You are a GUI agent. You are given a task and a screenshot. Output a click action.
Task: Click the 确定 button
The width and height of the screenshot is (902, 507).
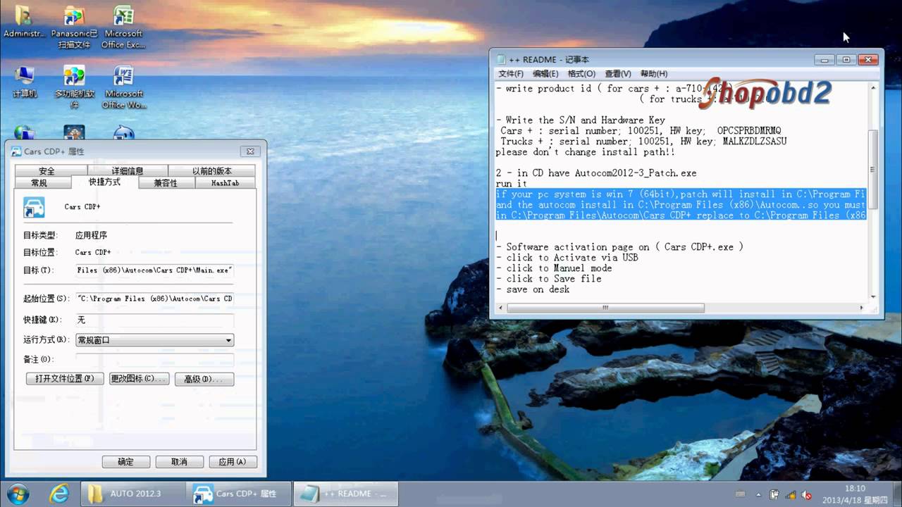coord(125,462)
